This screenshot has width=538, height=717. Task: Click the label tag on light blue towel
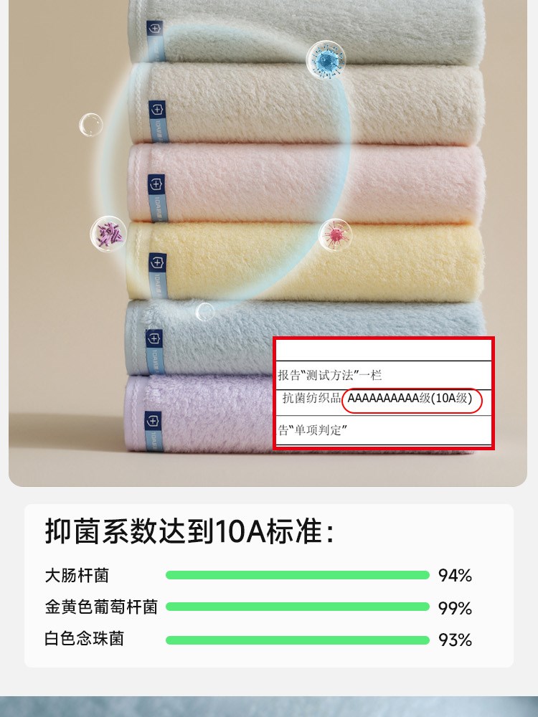coord(155,351)
